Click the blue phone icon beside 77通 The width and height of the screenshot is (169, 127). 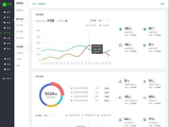pos(145,120)
